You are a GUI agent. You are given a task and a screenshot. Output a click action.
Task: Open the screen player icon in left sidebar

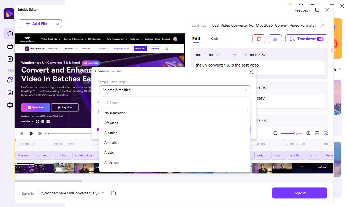tap(10, 105)
